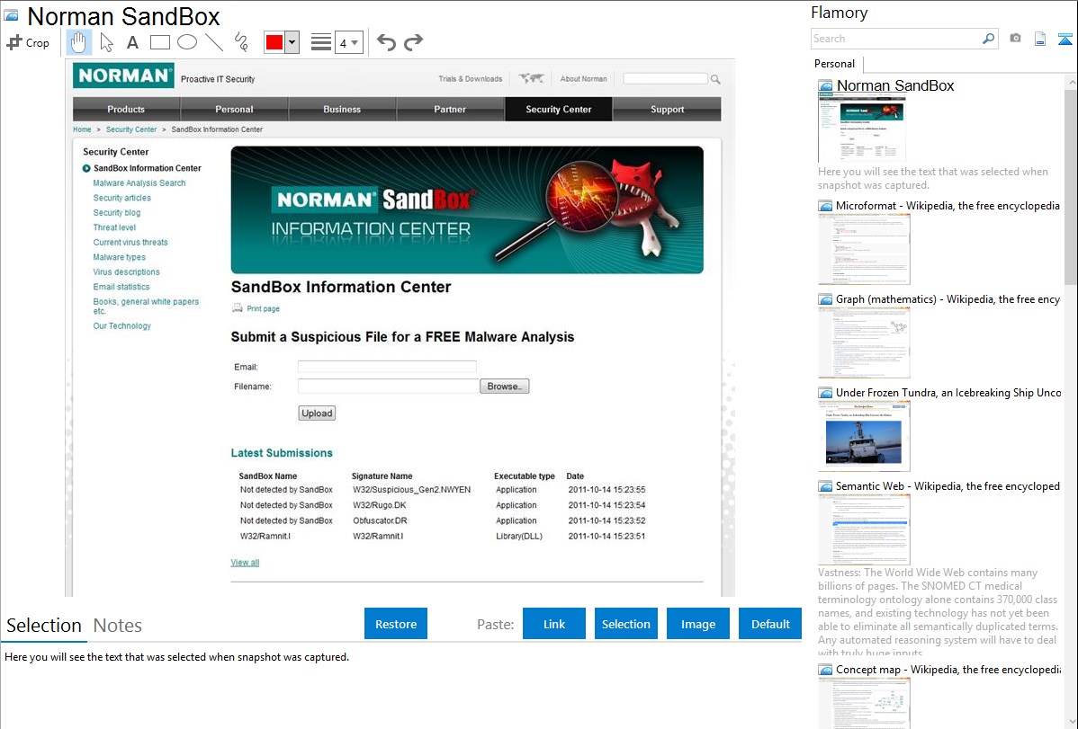This screenshot has height=729, width=1078.
Task: Open Norman SandBox snapshot thumbnail
Action: click(x=862, y=129)
